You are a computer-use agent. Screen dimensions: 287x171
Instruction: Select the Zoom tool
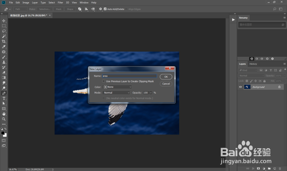pos(4,119)
